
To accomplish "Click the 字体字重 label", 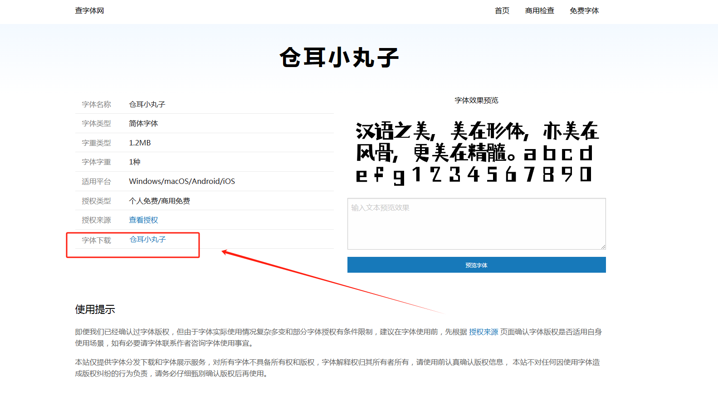I will (x=96, y=162).
